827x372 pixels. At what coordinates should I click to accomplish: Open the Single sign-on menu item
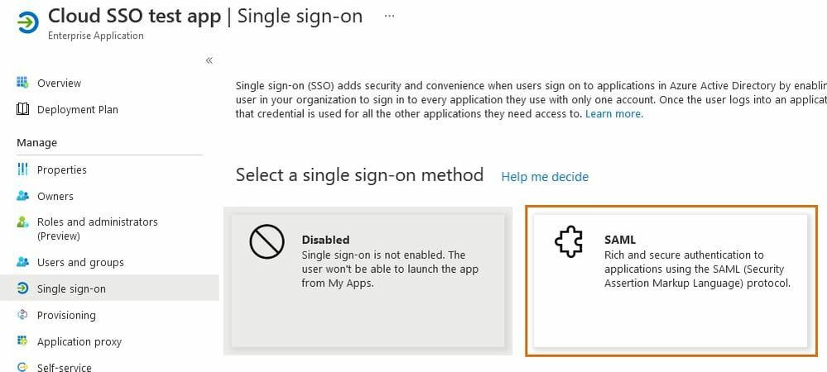pyautogui.click(x=71, y=289)
